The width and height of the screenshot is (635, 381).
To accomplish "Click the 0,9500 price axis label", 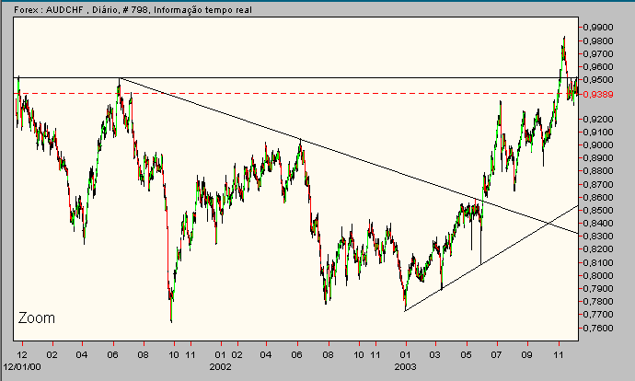I will click(598, 80).
